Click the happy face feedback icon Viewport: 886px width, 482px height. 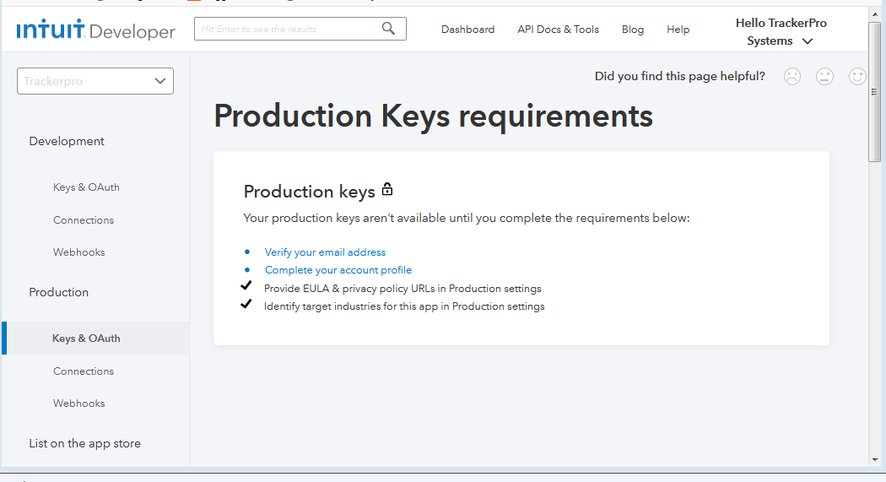click(x=857, y=76)
